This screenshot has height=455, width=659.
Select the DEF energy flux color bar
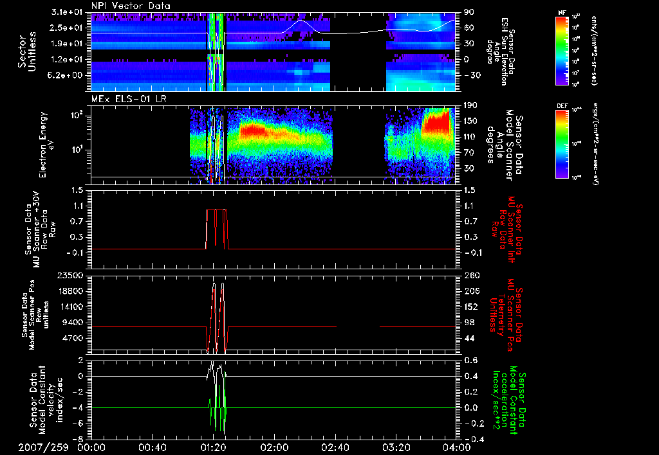click(562, 144)
